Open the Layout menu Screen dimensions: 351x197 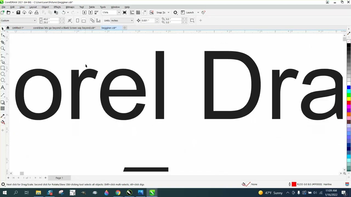33,7
